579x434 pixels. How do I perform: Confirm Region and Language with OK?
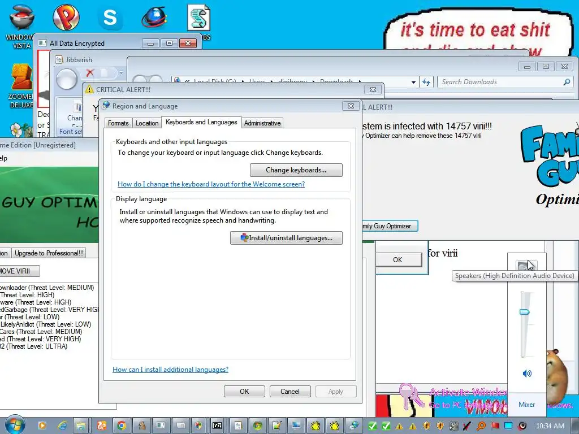coord(244,391)
